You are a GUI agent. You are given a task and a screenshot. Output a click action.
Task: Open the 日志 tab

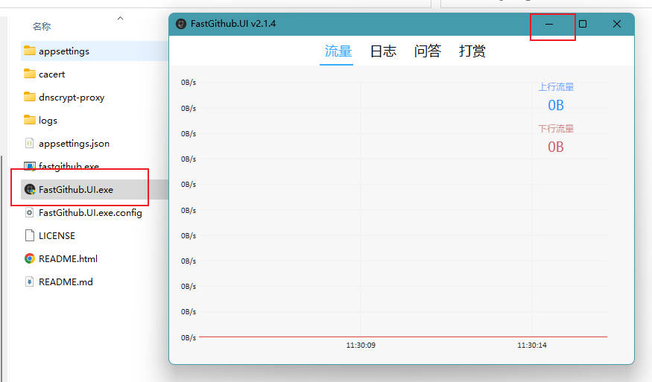click(383, 51)
